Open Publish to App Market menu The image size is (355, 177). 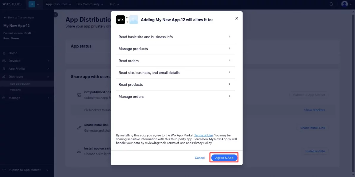(27, 170)
